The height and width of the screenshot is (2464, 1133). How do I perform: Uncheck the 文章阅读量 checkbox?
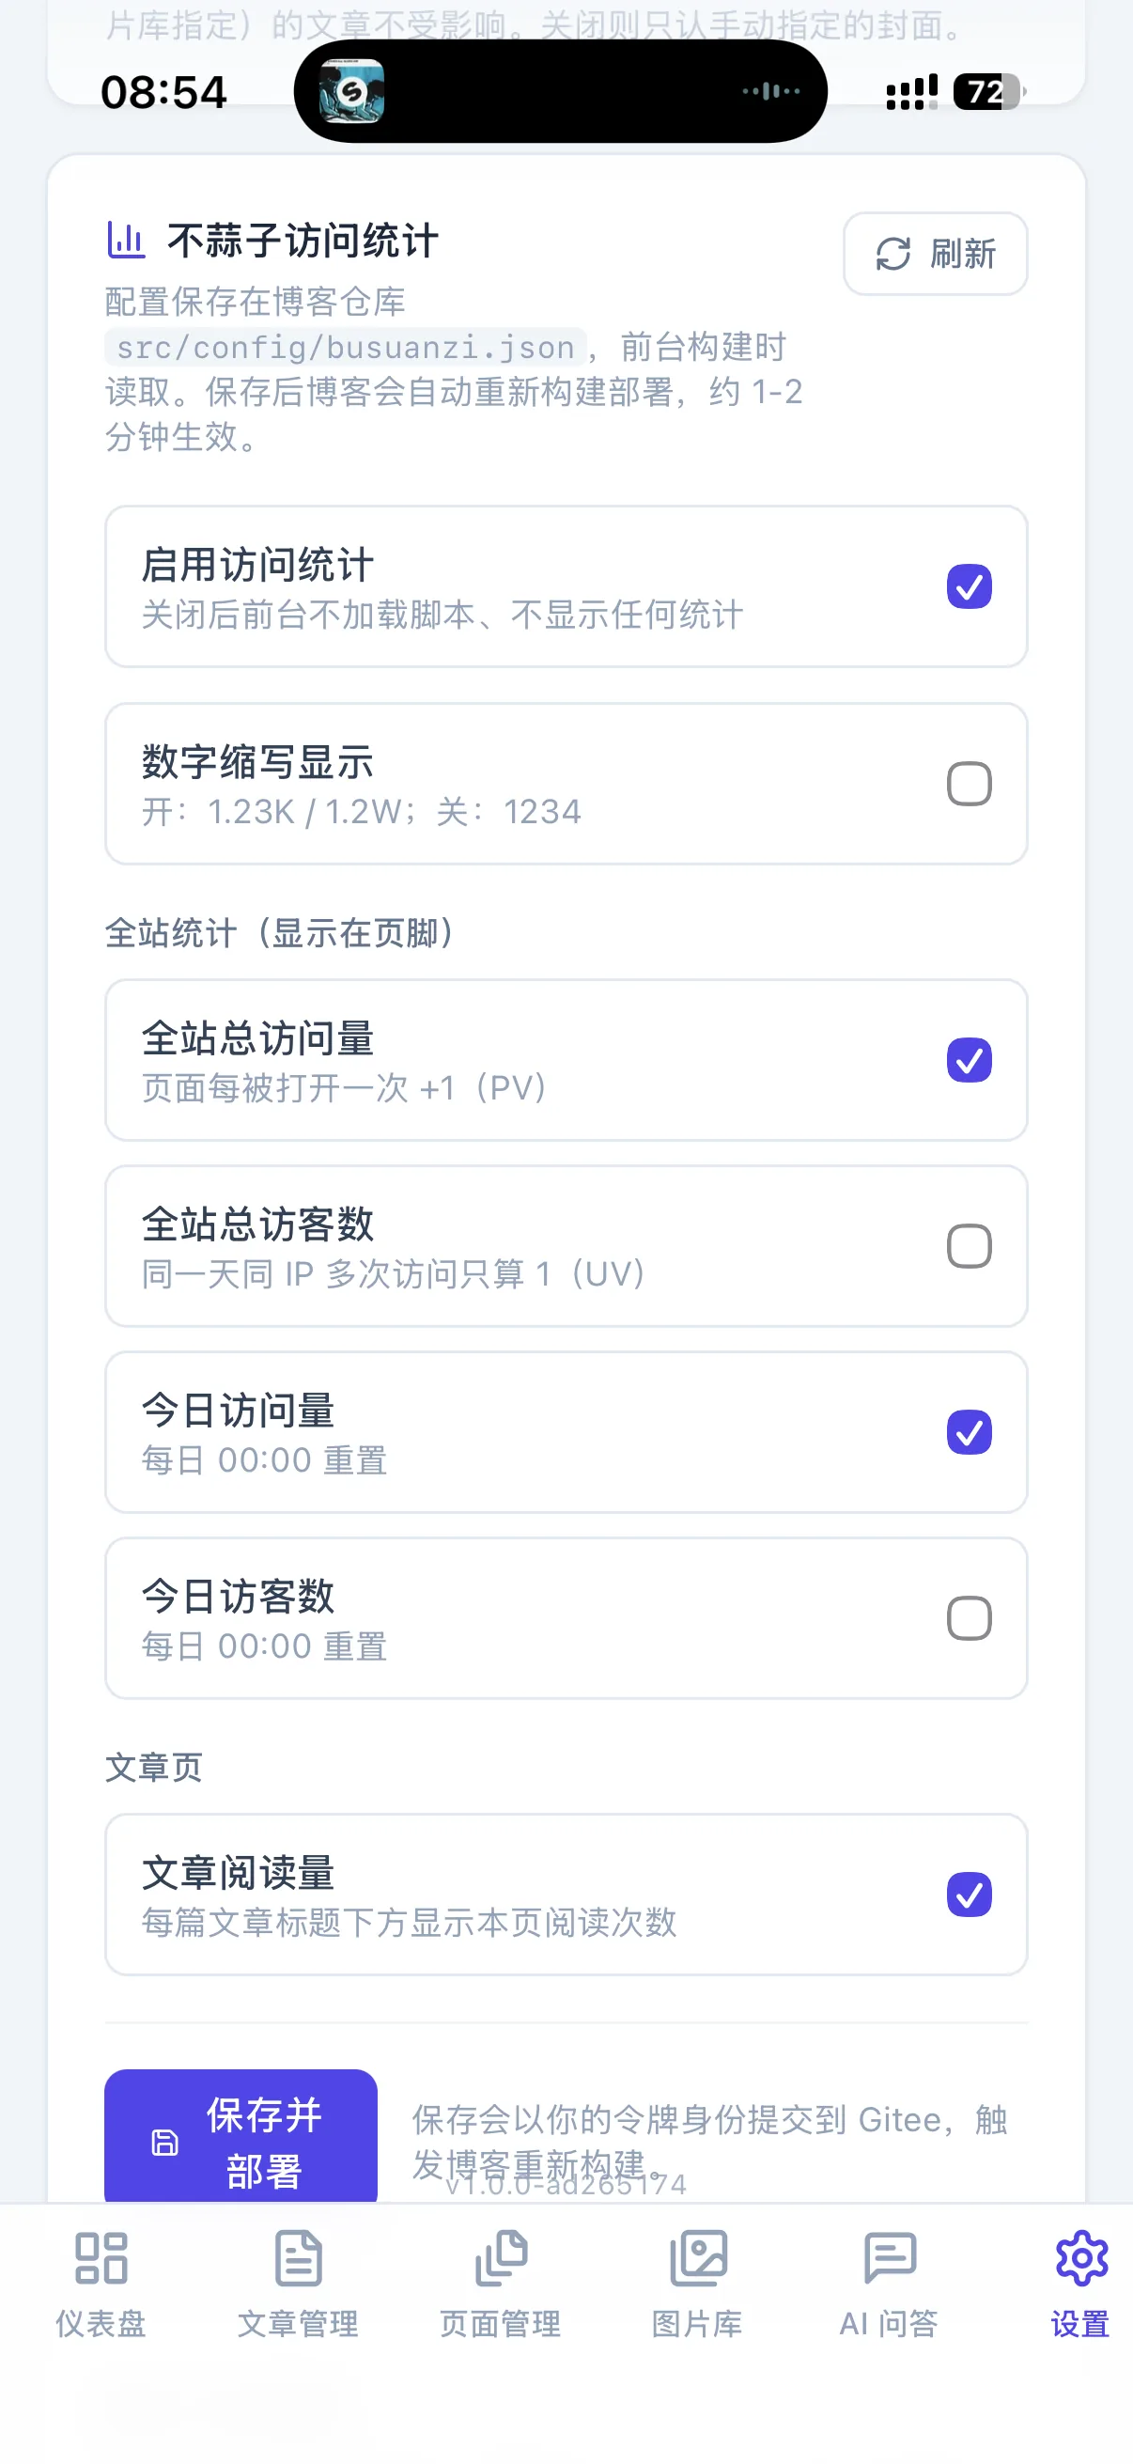pyautogui.click(x=969, y=1895)
